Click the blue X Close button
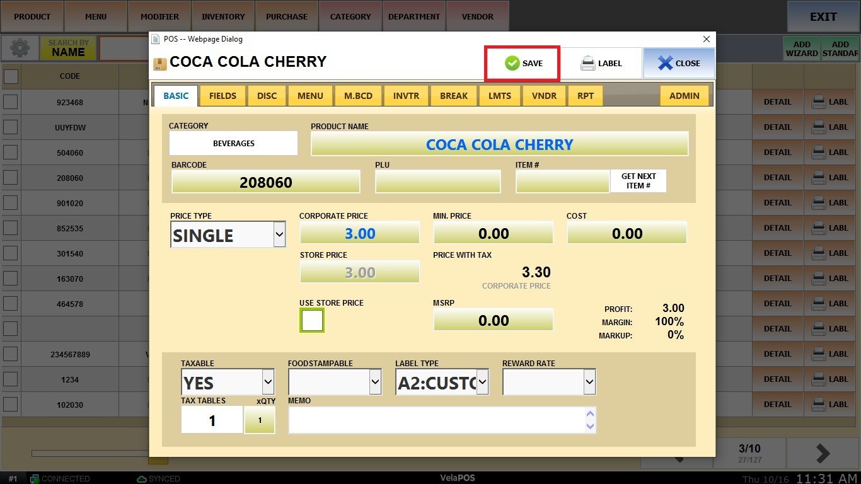 point(679,63)
